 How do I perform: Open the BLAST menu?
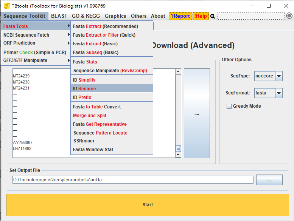click(x=59, y=16)
